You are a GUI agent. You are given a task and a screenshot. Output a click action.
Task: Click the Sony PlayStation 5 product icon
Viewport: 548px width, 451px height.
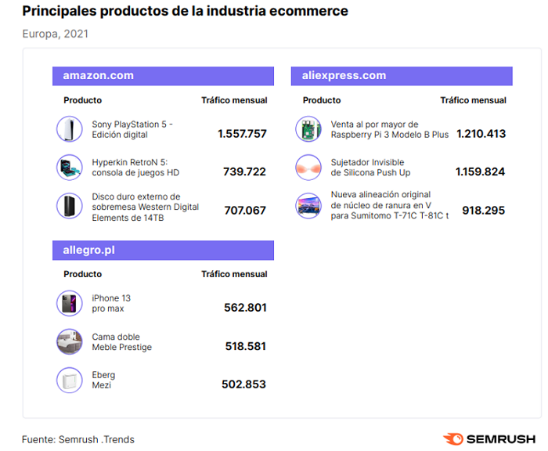[x=69, y=129]
